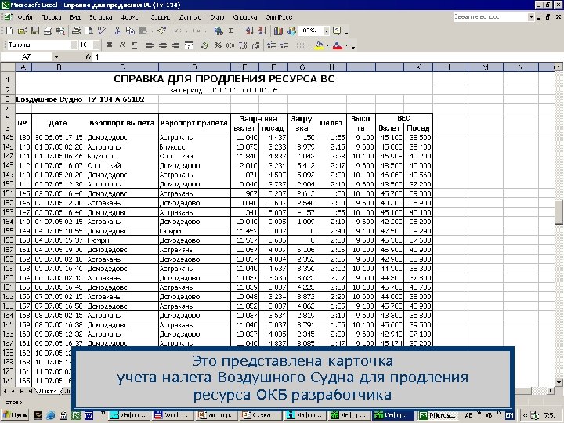This screenshot has height=423, width=564.
Task: Run the spelling check icon
Action: [101, 31]
